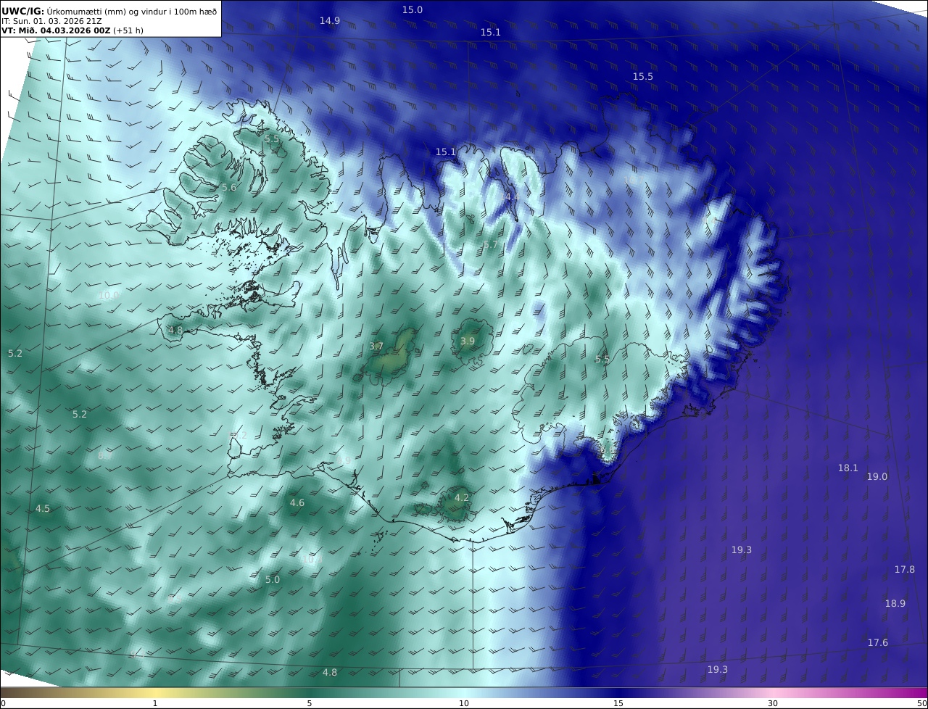Click the "14.9" value label
This screenshot has height=709, width=928.
330,21
